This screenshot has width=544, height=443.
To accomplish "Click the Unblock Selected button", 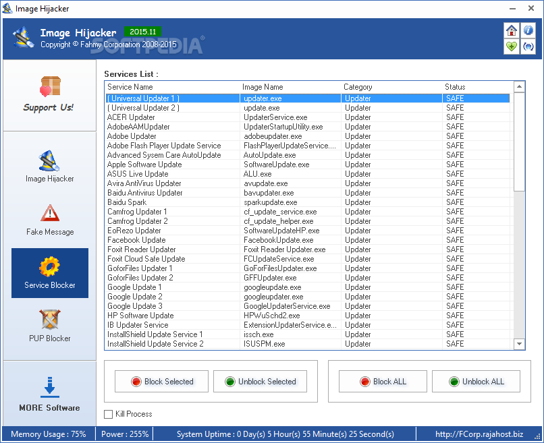I will [x=261, y=381].
